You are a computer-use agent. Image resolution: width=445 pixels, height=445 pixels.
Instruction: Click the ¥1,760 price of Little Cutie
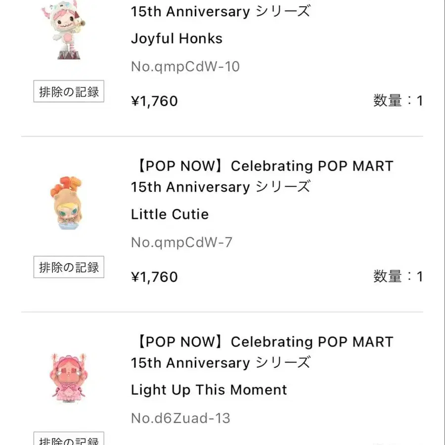154,277
